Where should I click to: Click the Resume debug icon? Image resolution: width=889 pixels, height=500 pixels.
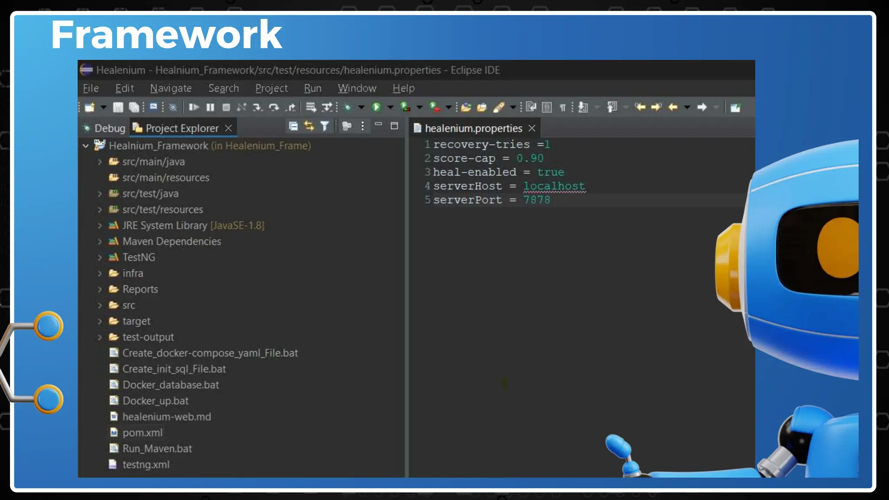coord(194,107)
